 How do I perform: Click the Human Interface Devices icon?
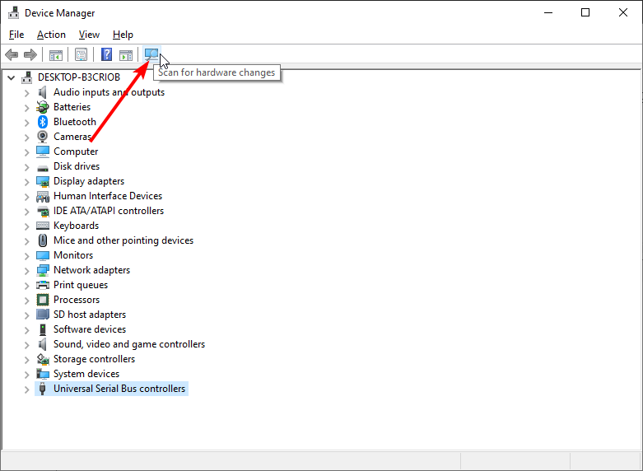coord(43,196)
